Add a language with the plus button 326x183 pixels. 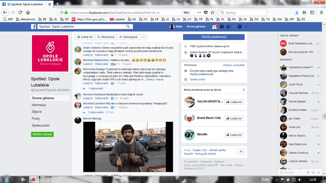(241, 152)
